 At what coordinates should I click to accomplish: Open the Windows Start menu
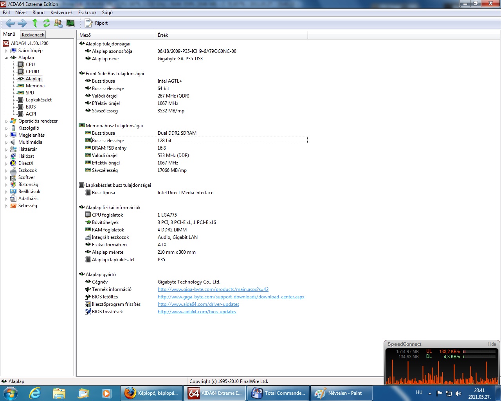[x=10, y=393]
